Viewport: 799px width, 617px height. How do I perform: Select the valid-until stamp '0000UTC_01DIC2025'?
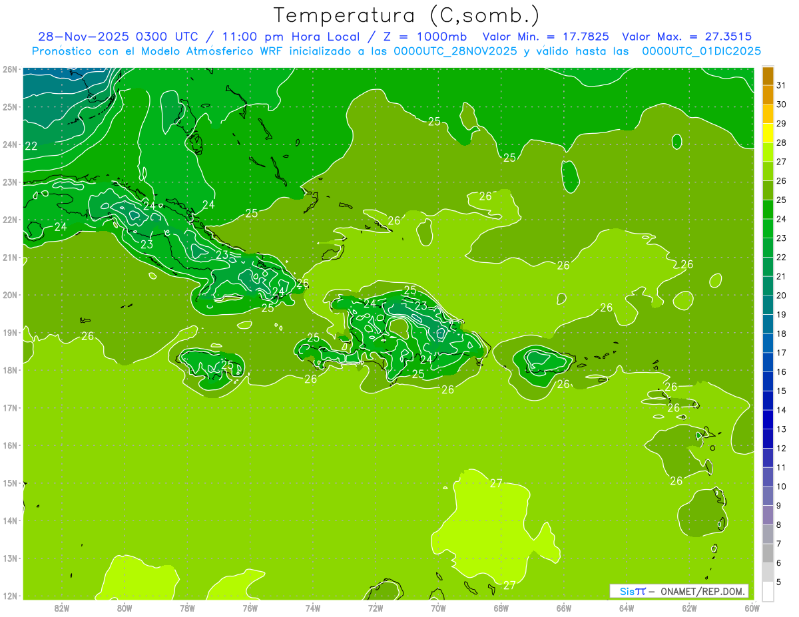click(x=701, y=51)
